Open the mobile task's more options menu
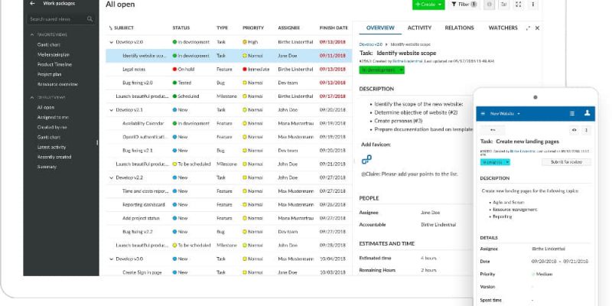Viewport: 612px width, 306px height. (x=586, y=130)
